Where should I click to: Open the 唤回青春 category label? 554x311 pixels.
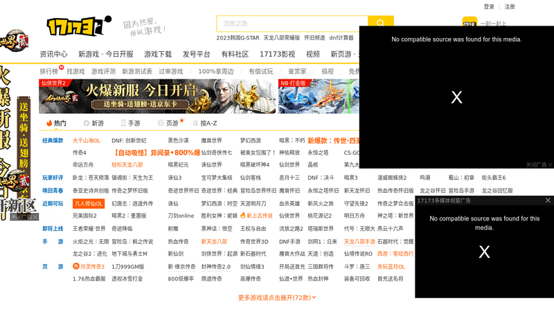(x=53, y=191)
